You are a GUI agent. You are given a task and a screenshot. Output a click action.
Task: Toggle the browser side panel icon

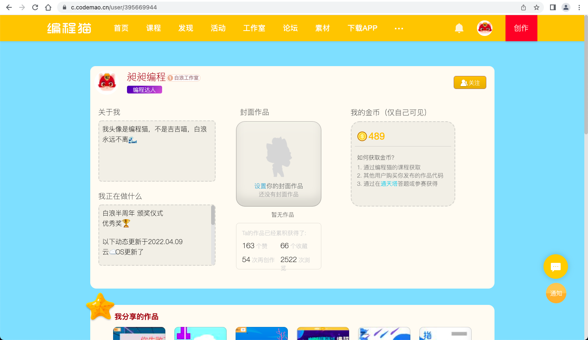[x=553, y=7]
